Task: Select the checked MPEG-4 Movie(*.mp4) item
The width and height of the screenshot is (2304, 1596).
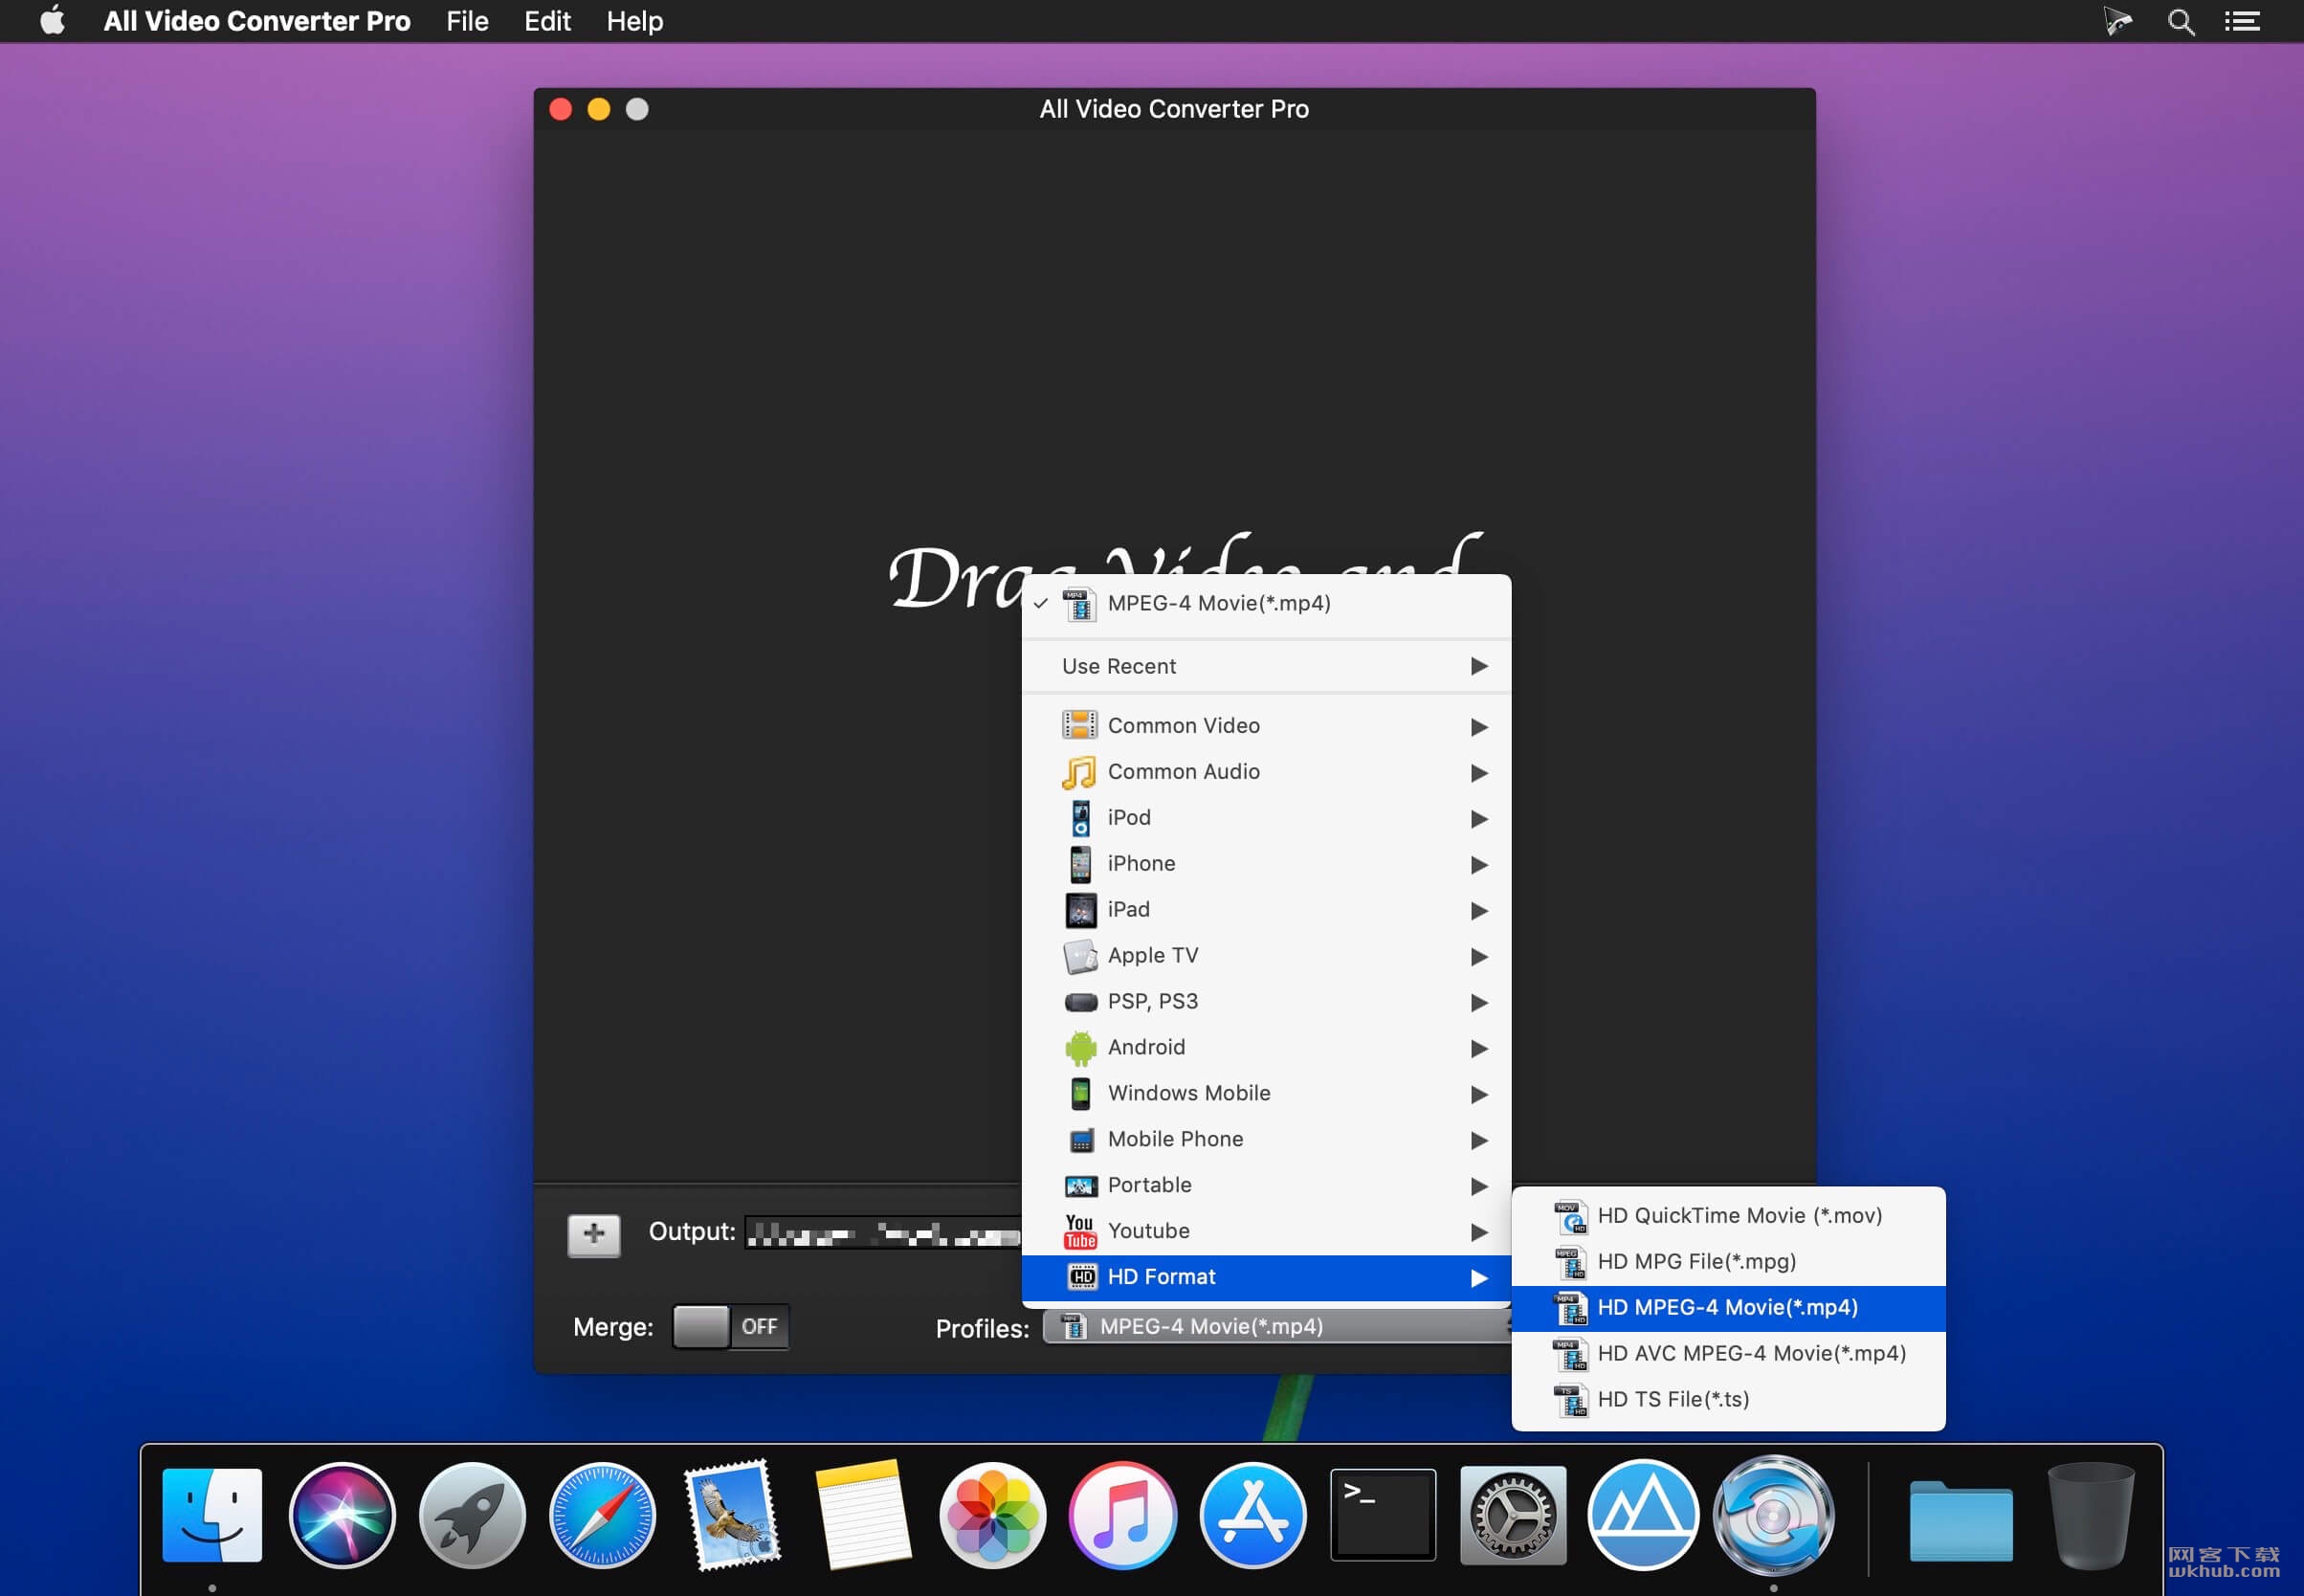Action: pyautogui.click(x=1266, y=603)
